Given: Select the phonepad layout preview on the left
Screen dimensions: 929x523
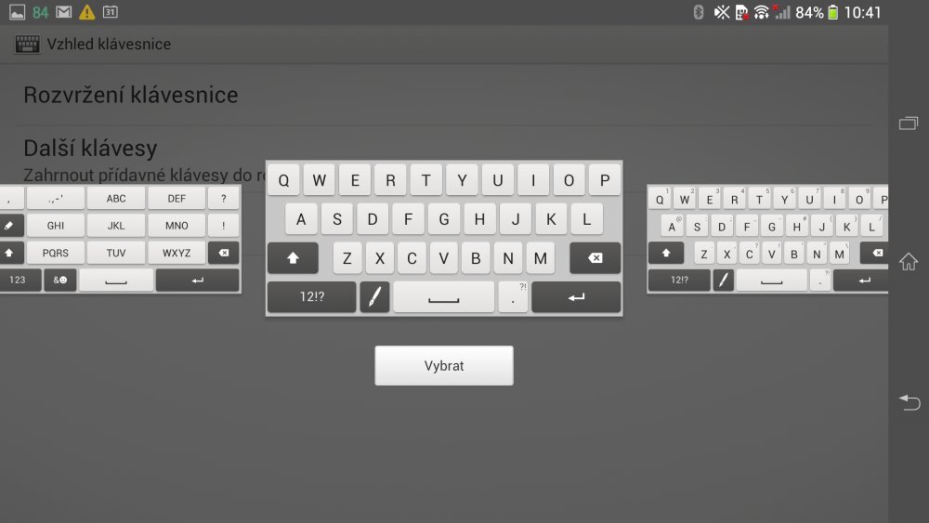Looking at the screenshot, I should [x=120, y=239].
